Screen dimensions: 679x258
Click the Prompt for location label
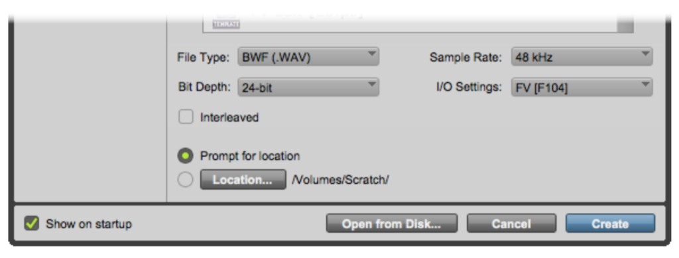click(x=250, y=156)
